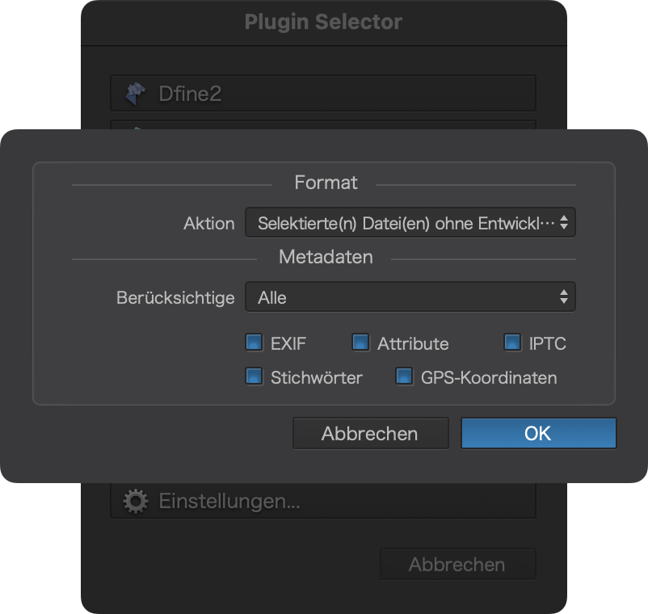Screen dimensions: 648x614
Task: Select the Dfine2 plugin entry
Action: 323,93
